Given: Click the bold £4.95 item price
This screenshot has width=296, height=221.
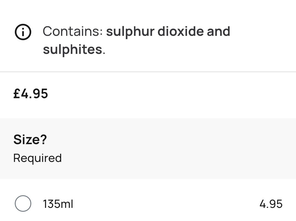Looking at the screenshot, I should [x=31, y=94].
